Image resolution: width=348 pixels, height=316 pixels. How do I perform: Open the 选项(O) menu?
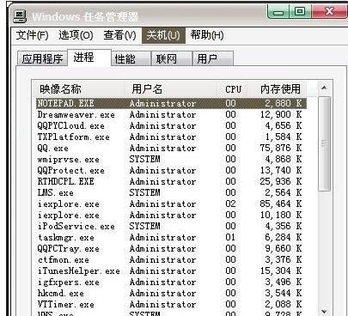click(x=76, y=35)
